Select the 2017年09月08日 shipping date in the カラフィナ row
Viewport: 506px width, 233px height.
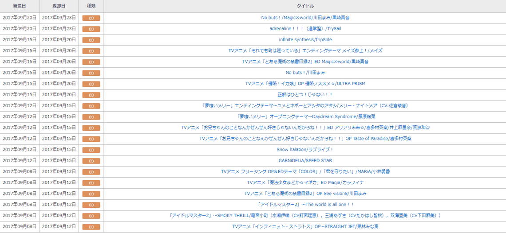(x=20, y=183)
